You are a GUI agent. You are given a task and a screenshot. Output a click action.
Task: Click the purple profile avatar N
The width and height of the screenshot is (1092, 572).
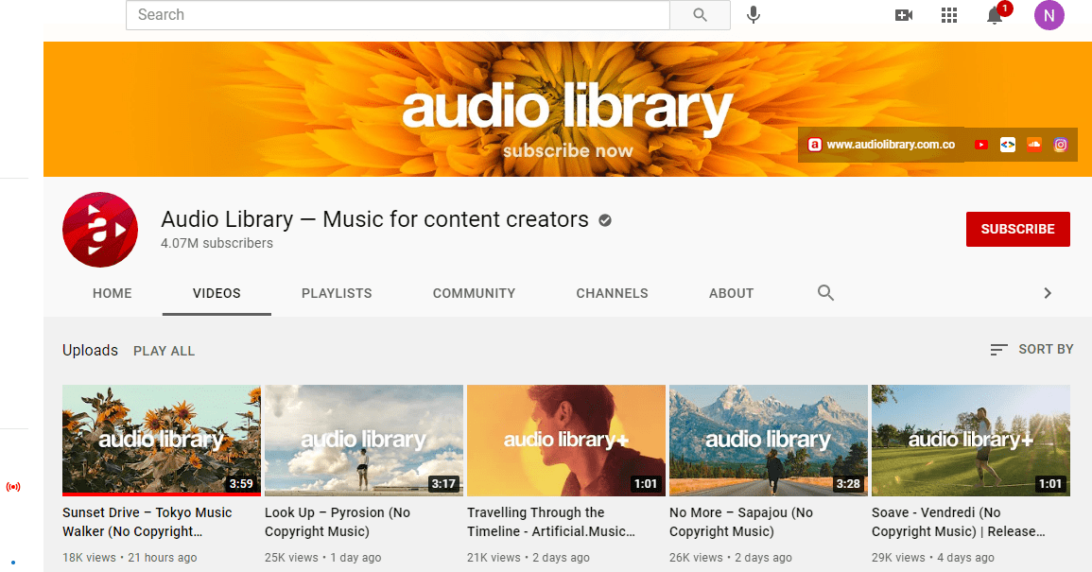click(1049, 15)
